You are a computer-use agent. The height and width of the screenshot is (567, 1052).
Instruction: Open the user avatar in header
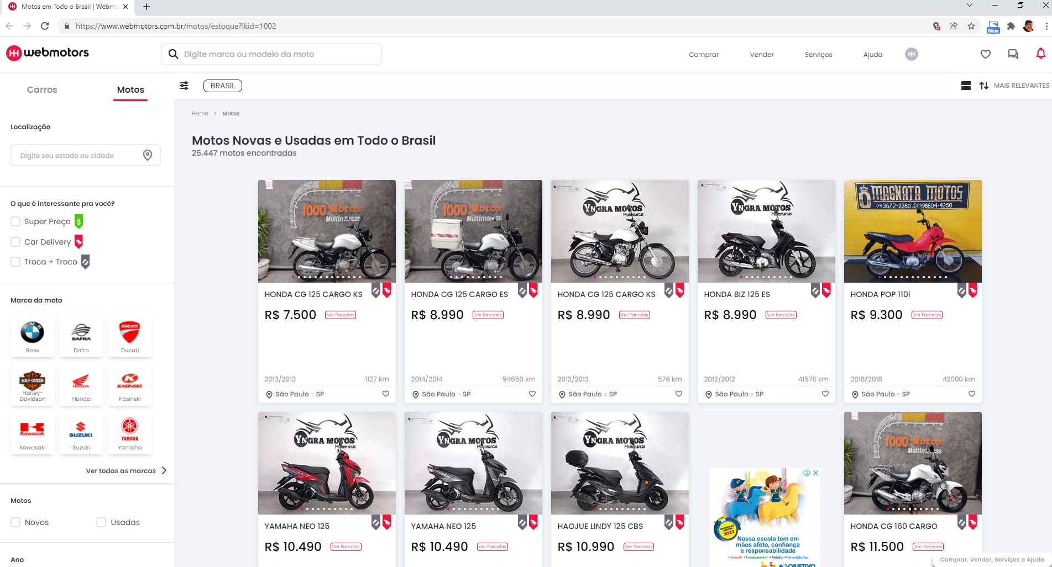[912, 54]
